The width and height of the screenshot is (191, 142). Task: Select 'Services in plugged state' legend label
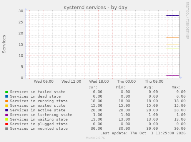(39, 124)
